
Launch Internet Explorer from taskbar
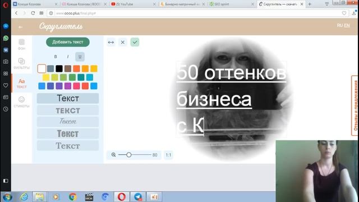24,197
